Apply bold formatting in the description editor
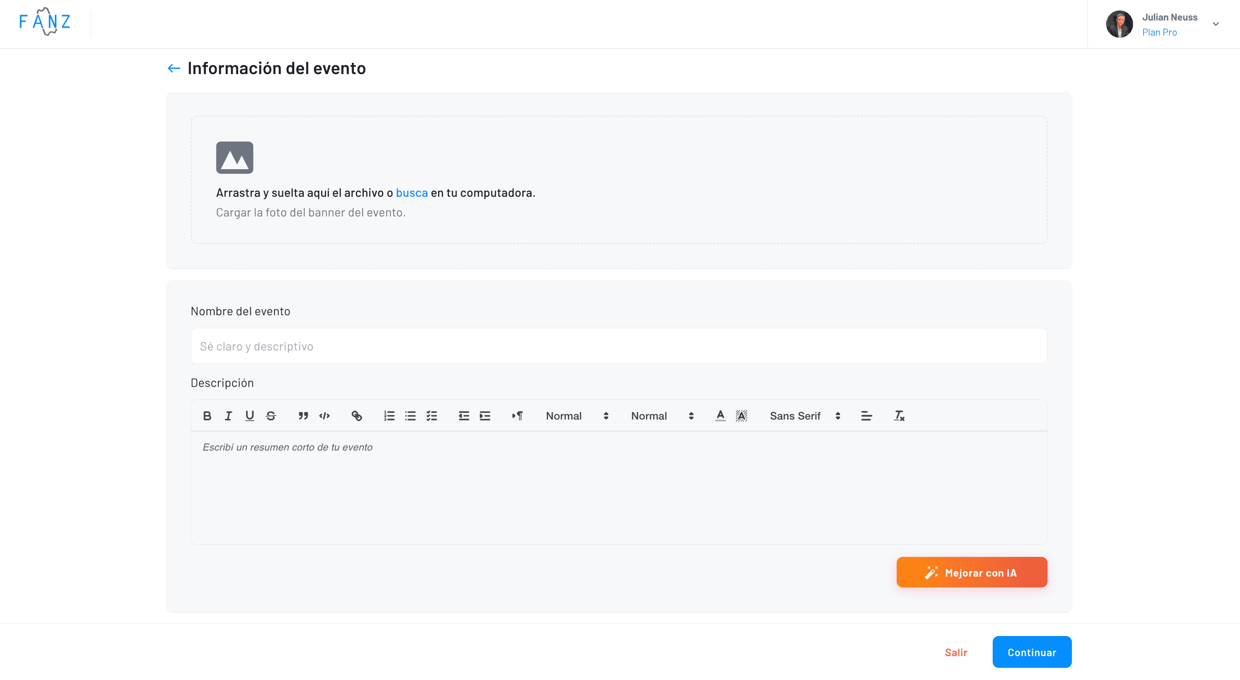Screen dimensions: 1240x680 [x=207, y=415]
